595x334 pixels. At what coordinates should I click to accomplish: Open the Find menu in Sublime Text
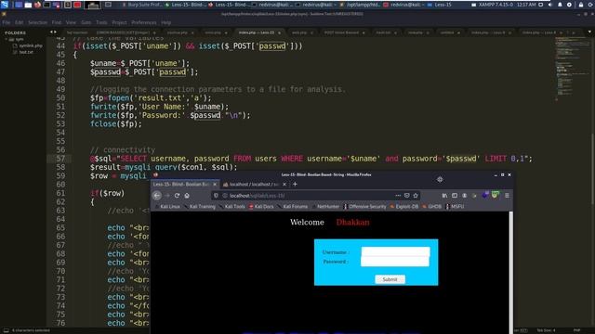56,22
